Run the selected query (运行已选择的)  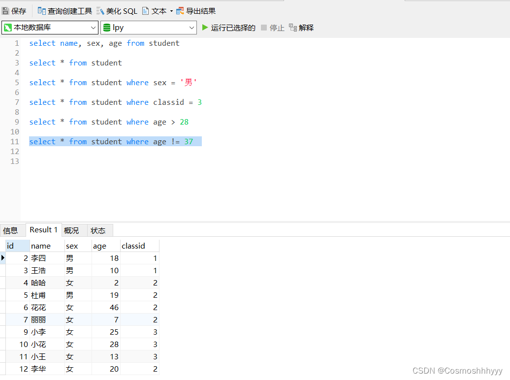tap(228, 28)
